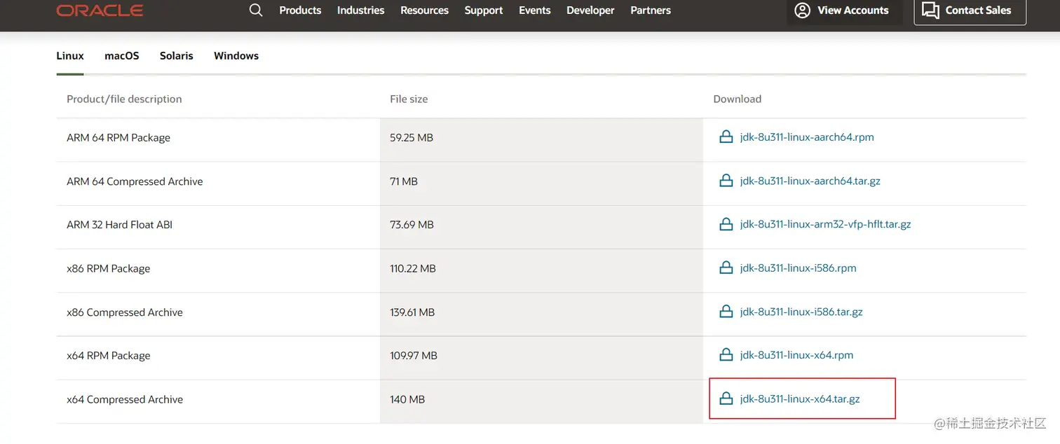
Task: Click the Contact Sales button
Action: (970, 11)
